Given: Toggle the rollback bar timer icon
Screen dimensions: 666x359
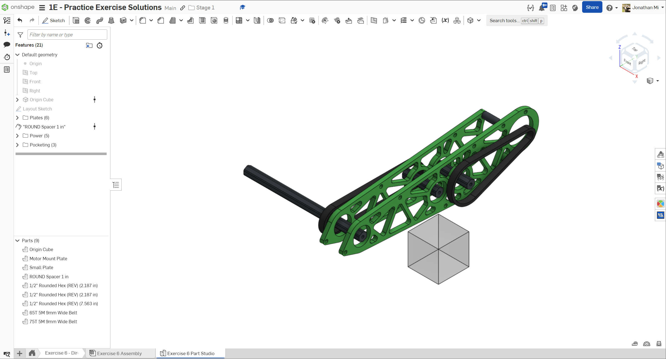Looking at the screenshot, I should point(100,45).
